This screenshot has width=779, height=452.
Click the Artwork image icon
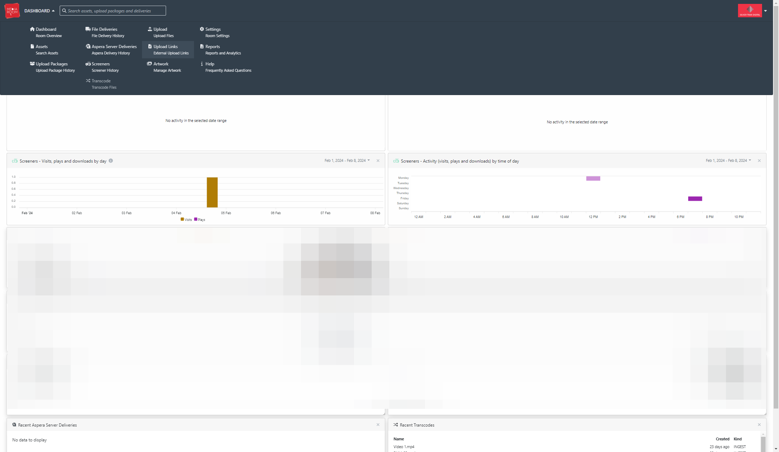point(149,64)
